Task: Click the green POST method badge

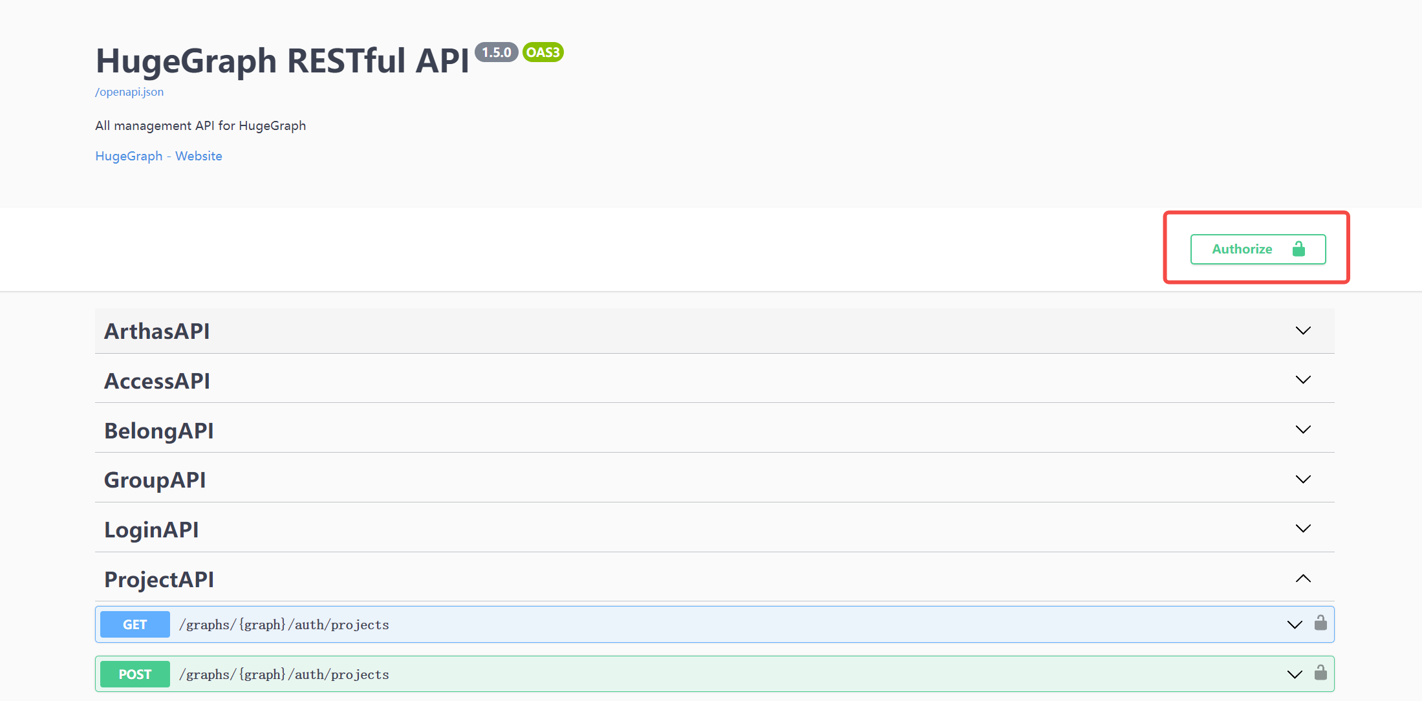Action: click(x=135, y=674)
